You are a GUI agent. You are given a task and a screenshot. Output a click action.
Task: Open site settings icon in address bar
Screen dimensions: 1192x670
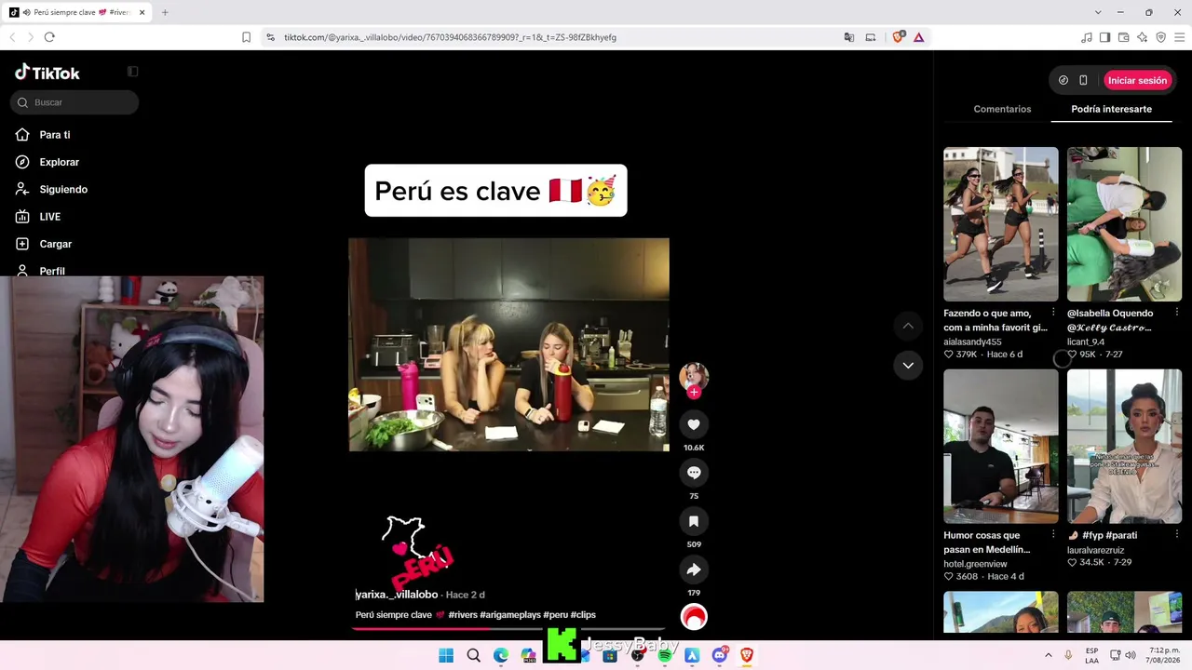270,37
